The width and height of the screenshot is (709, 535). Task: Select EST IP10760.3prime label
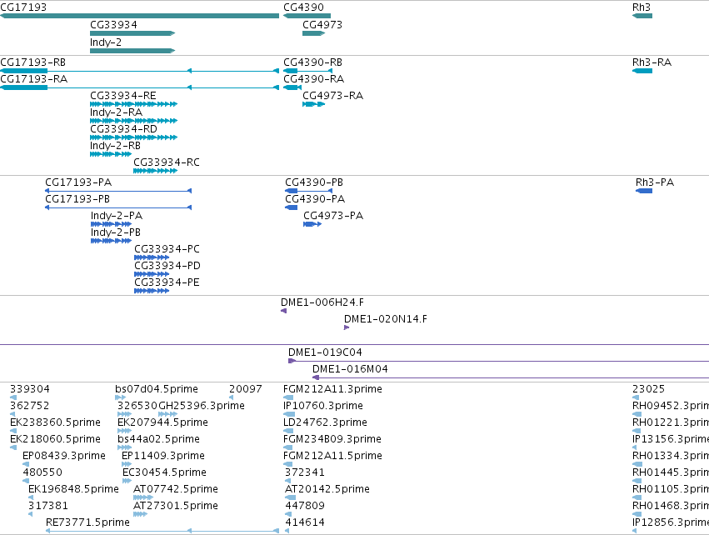[323, 406]
